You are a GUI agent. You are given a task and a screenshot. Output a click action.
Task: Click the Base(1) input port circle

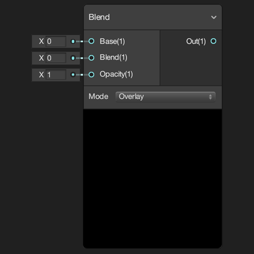click(91, 41)
